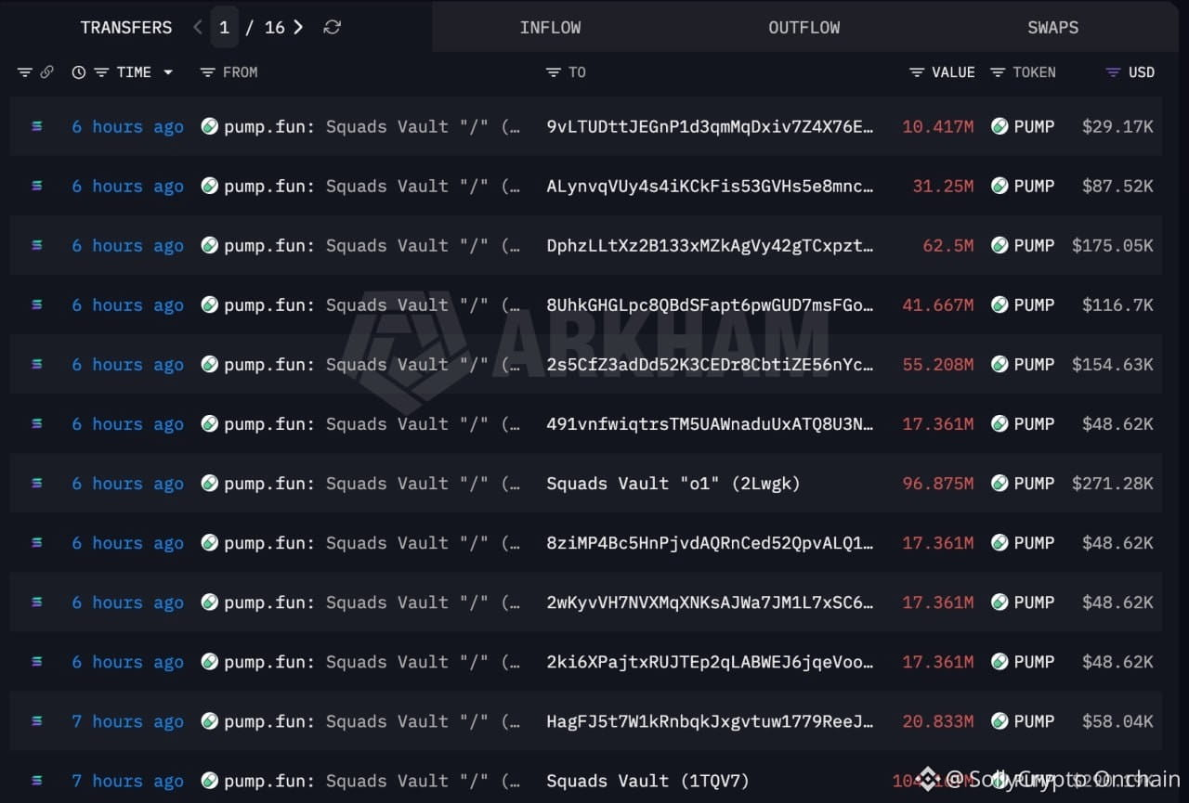The width and height of the screenshot is (1189, 803).
Task: Open the VALUE column filter
Action: [x=917, y=72]
